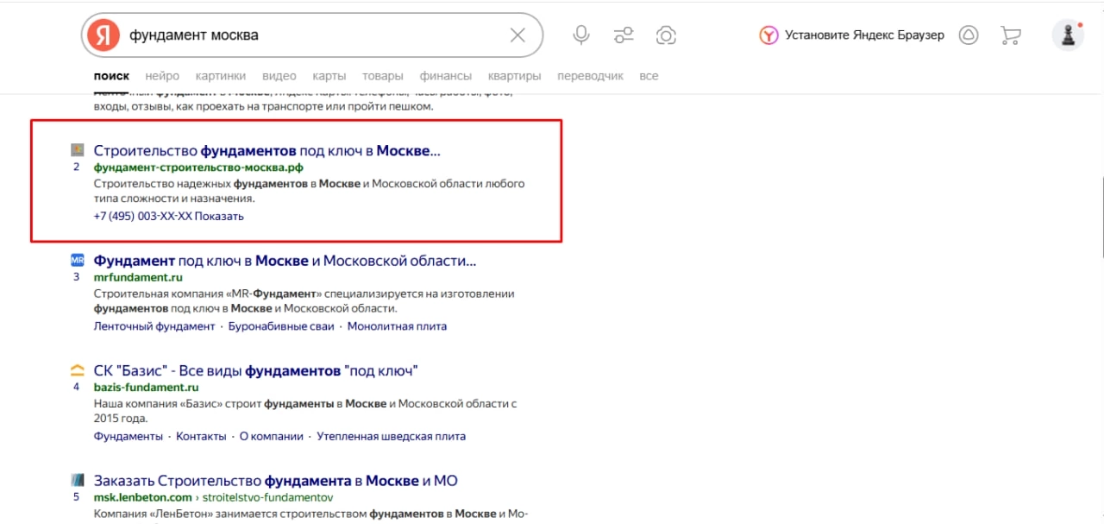The height and width of the screenshot is (524, 1104).
Task: Reveal phone number with «Показать»
Action: coord(219,216)
